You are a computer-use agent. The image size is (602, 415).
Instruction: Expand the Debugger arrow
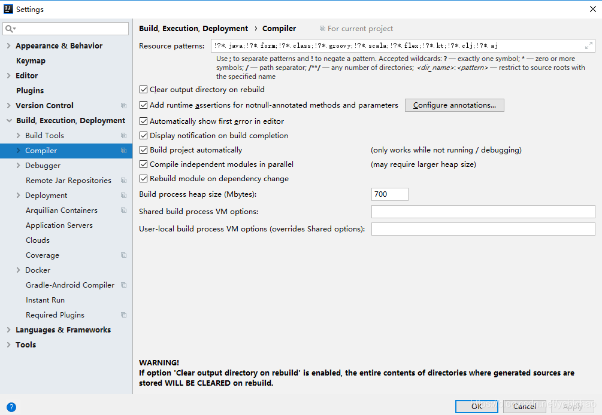click(x=18, y=165)
